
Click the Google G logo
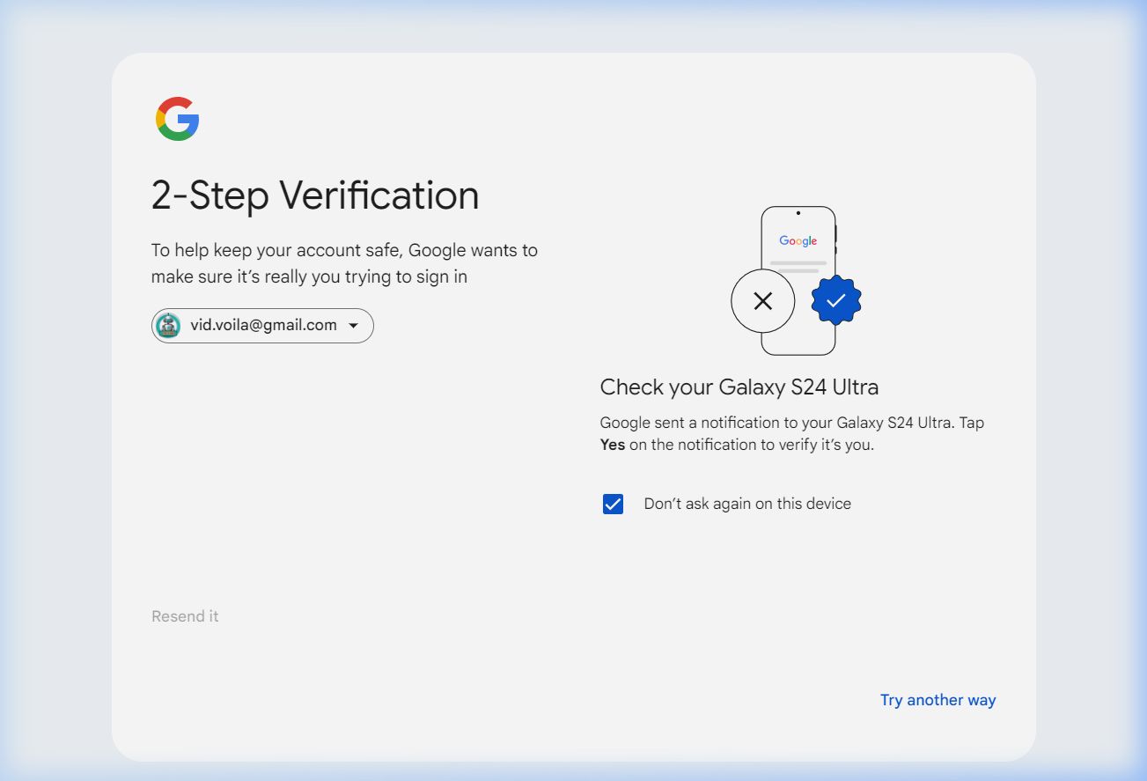(178, 119)
